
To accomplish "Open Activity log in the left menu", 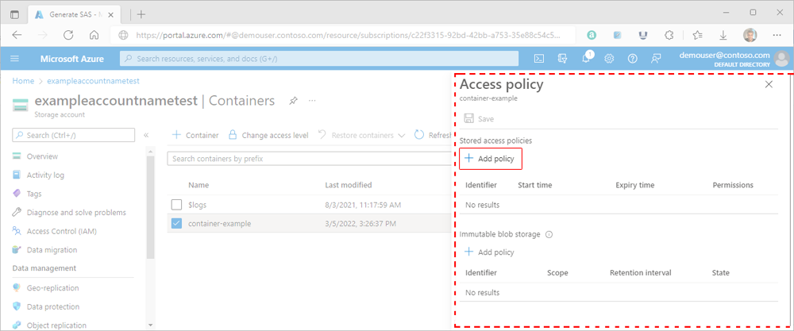I will pyautogui.click(x=45, y=175).
